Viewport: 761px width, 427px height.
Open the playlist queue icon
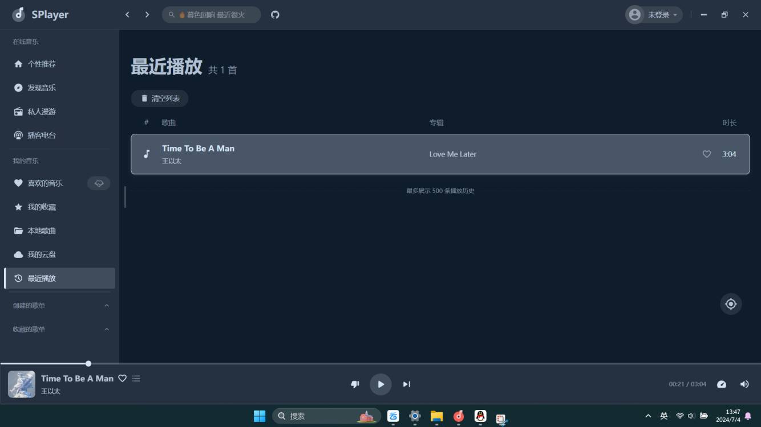coord(136,379)
